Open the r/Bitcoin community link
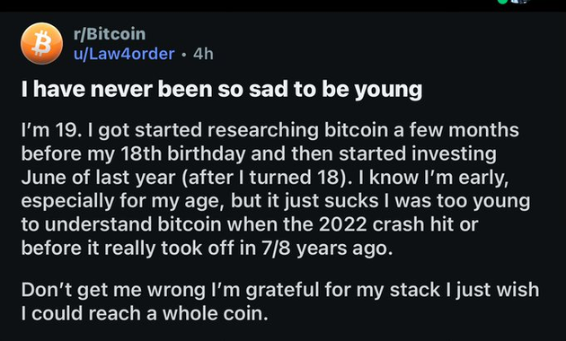566x341 pixels. tap(110, 34)
